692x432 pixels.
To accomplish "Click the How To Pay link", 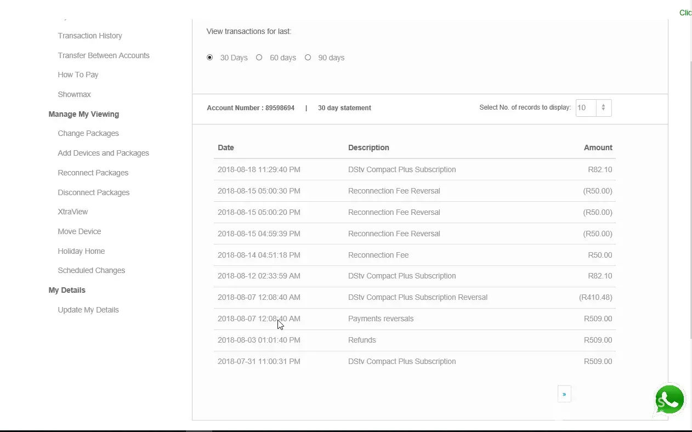I will [x=78, y=75].
